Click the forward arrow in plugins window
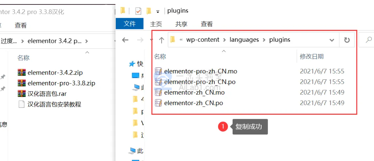374x161 pixels. tap(140, 40)
